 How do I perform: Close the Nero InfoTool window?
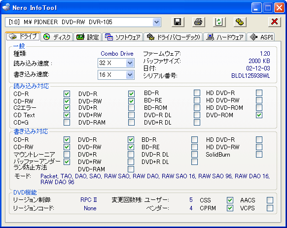point(279,8)
